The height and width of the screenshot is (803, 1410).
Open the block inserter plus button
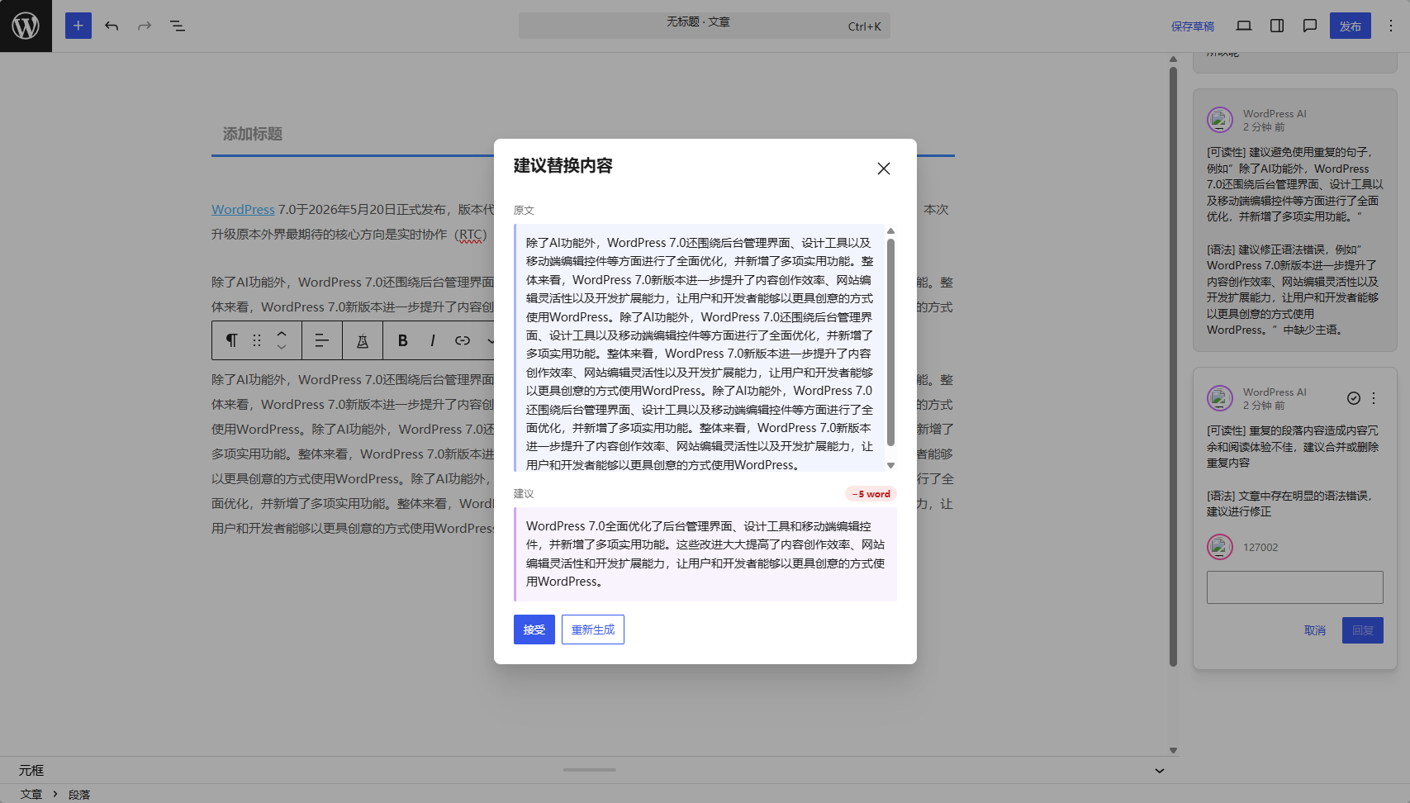78,26
